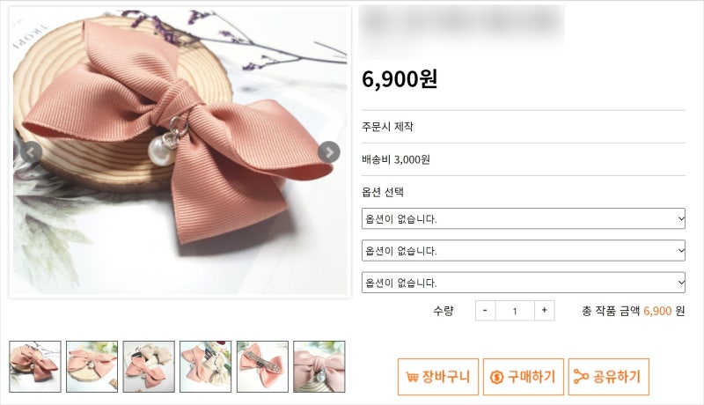Decrease quantity with the minus button

click(486, 310)
